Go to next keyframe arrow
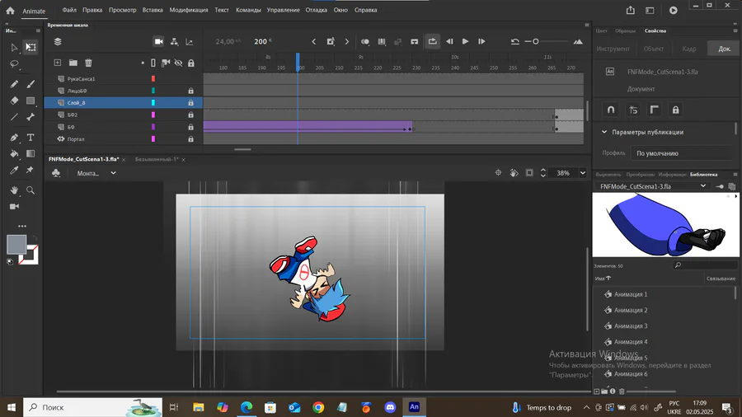This screenshot has height=417, width=742. click(347, 41)
